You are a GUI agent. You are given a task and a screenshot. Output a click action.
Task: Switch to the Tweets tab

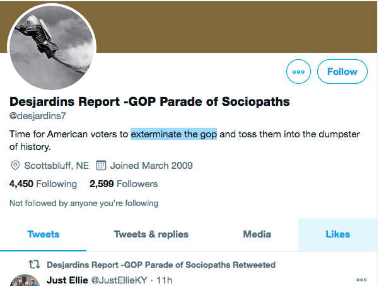pyautogui.click(x=44, y=234)
